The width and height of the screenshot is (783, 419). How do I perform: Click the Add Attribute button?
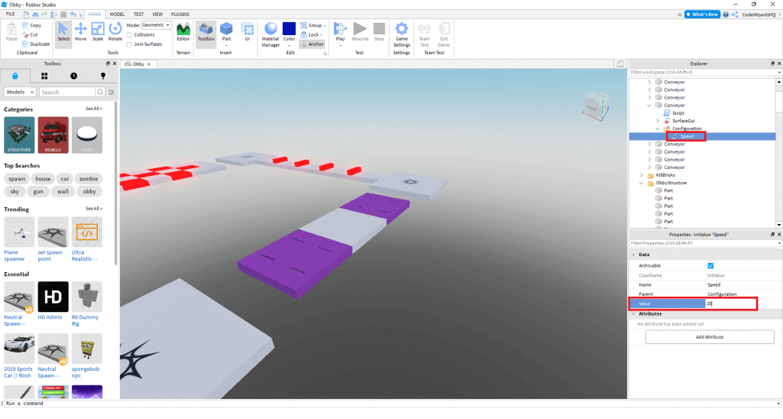[x=710, y=337]
